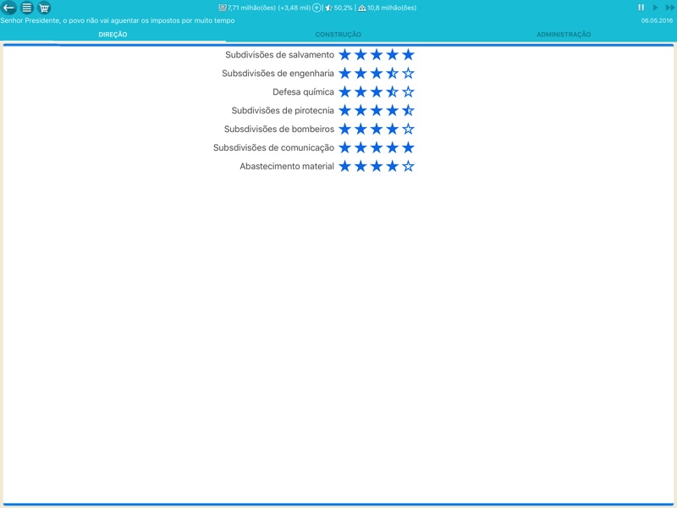Pause the game

641,8
